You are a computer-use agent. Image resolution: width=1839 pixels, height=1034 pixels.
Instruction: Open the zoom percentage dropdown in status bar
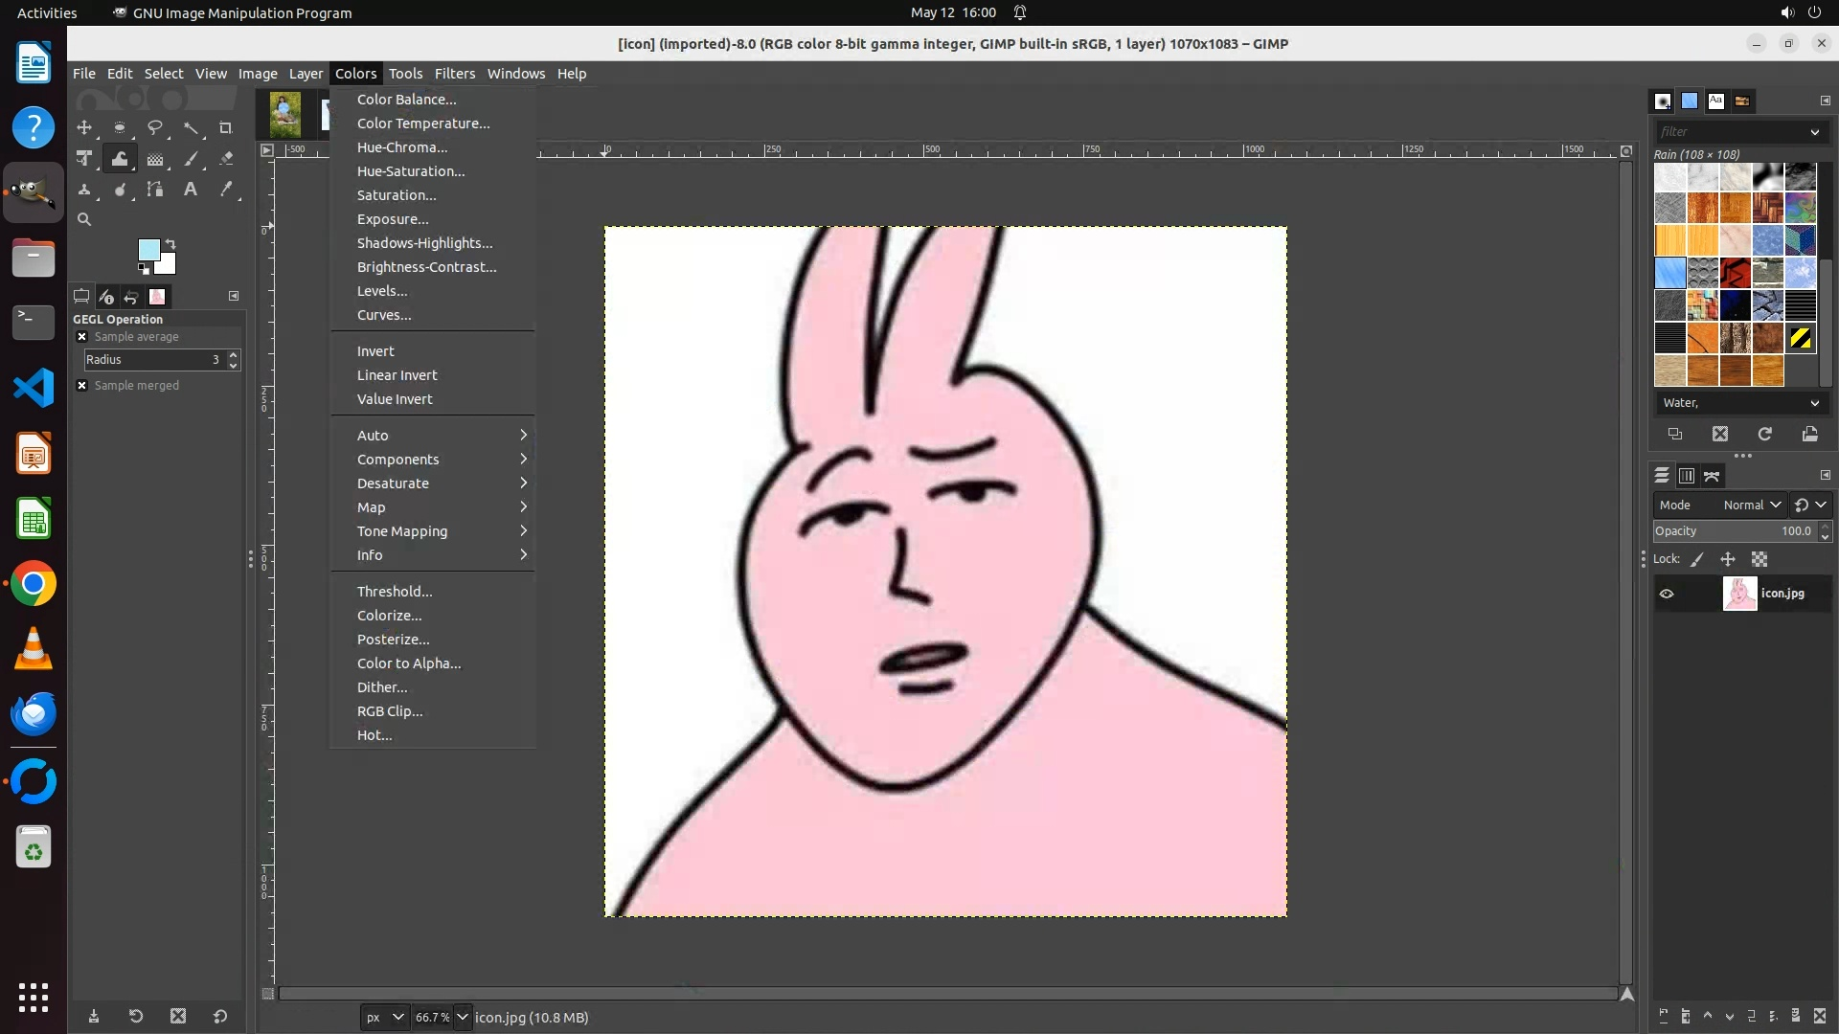point(463,1017)
